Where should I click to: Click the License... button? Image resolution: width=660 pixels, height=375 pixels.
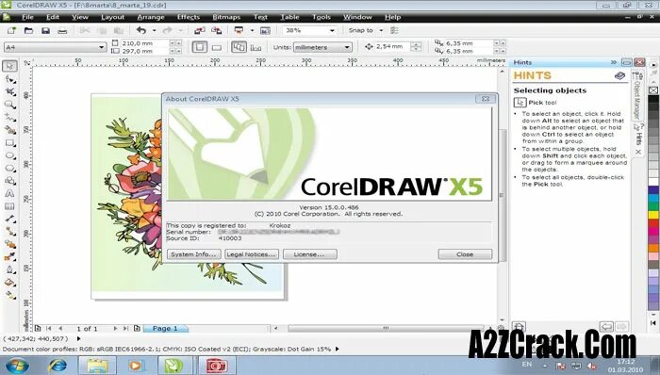(310, 254)
